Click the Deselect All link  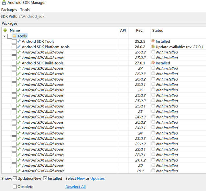76,187
